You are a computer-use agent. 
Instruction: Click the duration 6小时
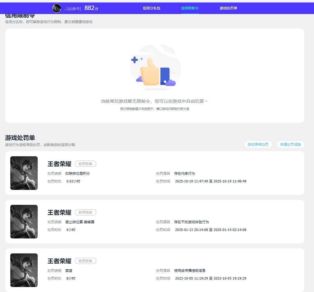[x=71, y=230]
